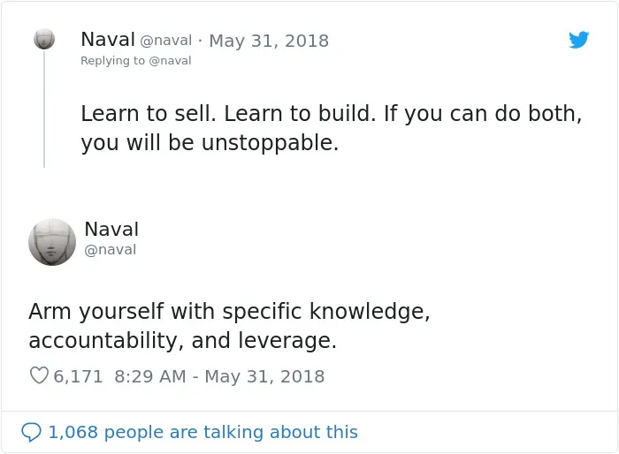Open Naval's large profile picture
Image resolution: width=619 pixels, height=454 pixels.
pos(52,242)
